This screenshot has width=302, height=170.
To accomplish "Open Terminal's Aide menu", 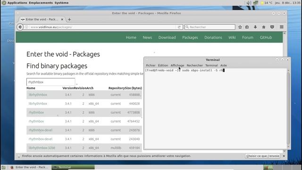I will 223,65.
